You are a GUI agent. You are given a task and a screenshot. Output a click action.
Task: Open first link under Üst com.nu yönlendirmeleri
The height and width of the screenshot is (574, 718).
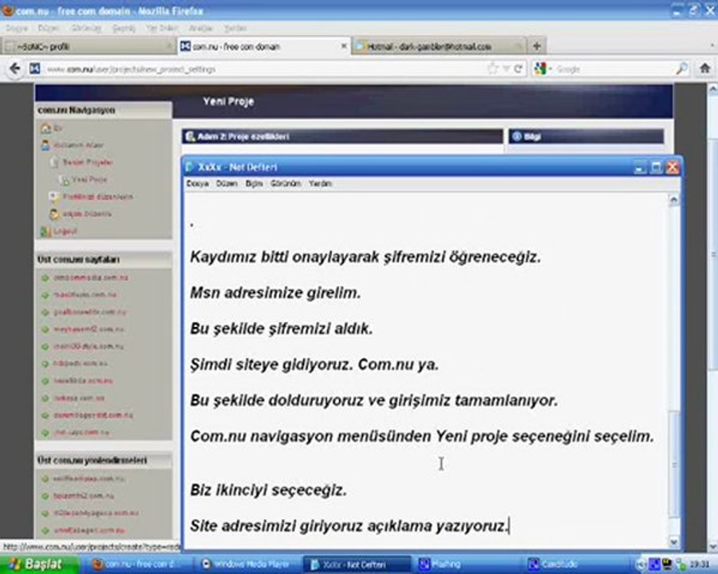[89, 479]
